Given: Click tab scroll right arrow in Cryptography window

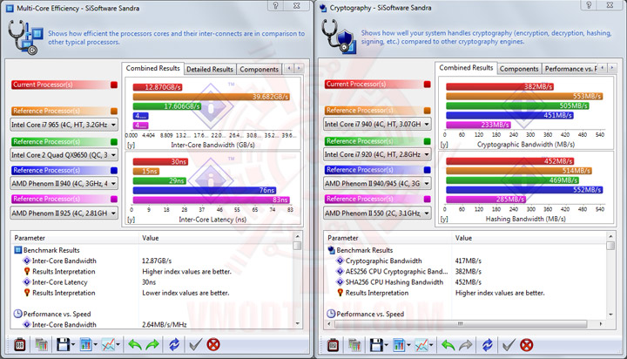Looking at the screenshot, I should click(x=612, y=68).
